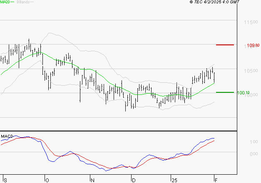The width and height of the screenshot is (261, 183).
Task: Click the 10500 price axis label
Action: [251, 71]
